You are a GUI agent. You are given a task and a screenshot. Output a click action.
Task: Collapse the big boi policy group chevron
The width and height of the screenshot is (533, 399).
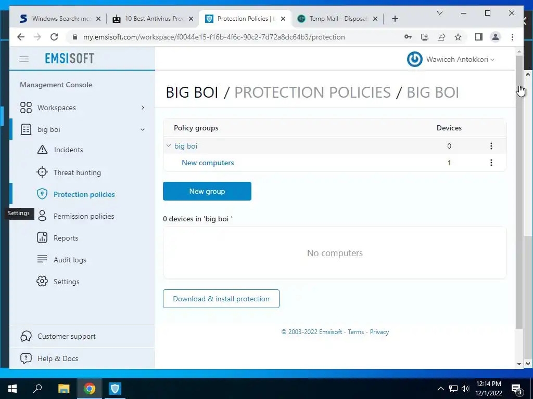click(x=168, y=146)
